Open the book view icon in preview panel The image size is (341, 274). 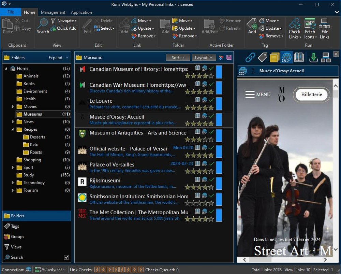click(x=299, y=57)
